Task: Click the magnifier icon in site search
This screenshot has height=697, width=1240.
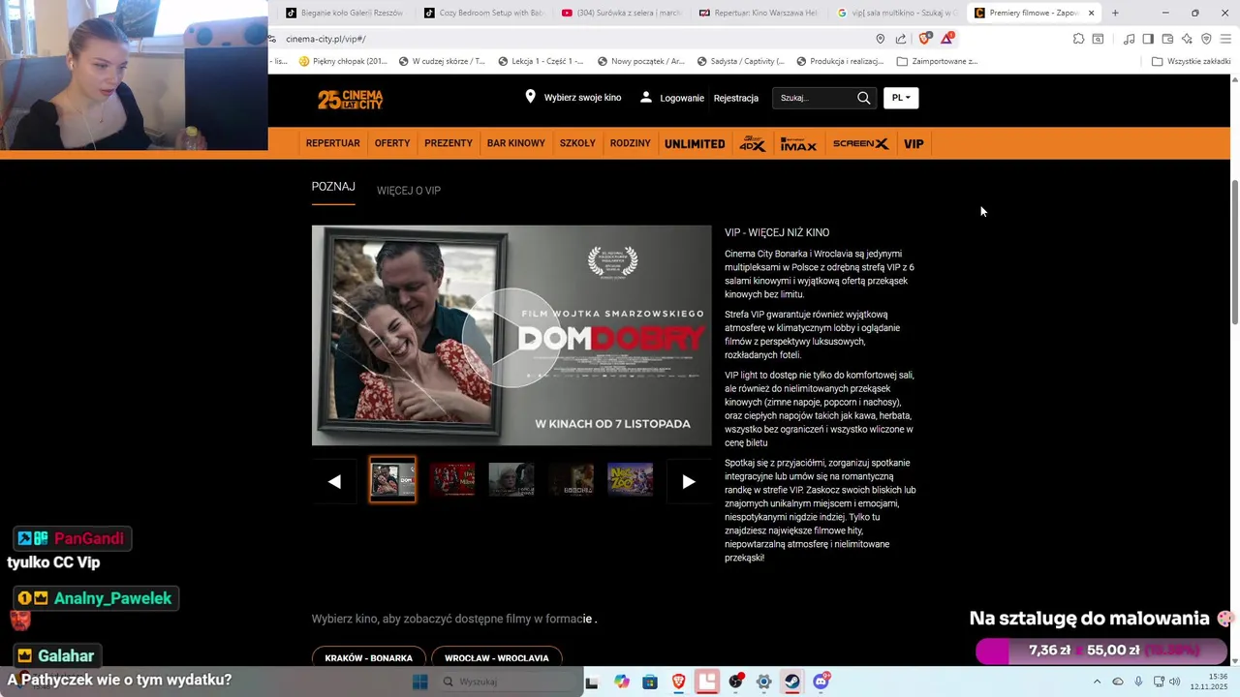Action: 863,98
